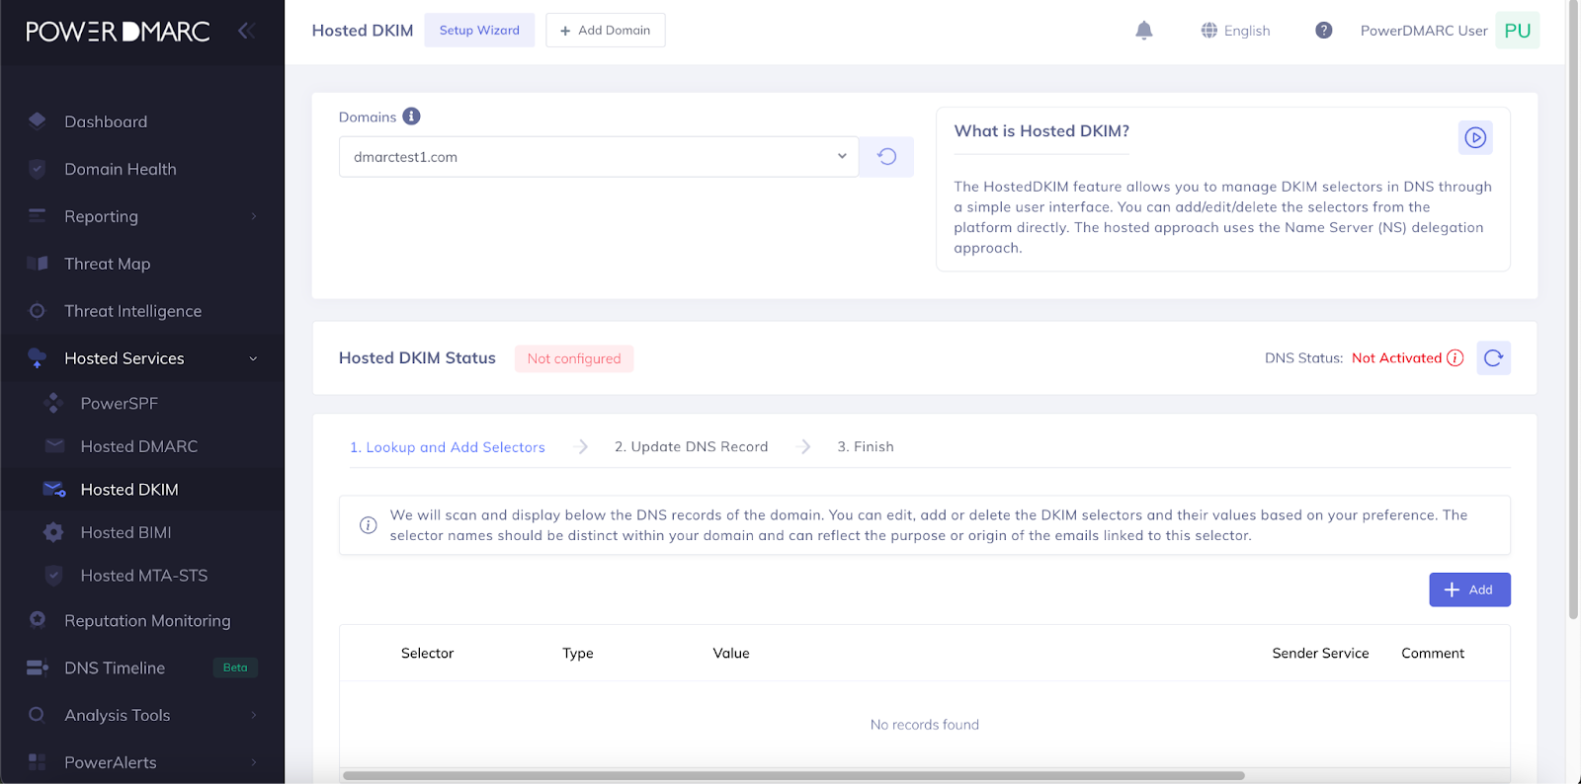Click the Reporting sidebar icon
Viewport: 1581px width, 784px height.
tap(38, 216)
